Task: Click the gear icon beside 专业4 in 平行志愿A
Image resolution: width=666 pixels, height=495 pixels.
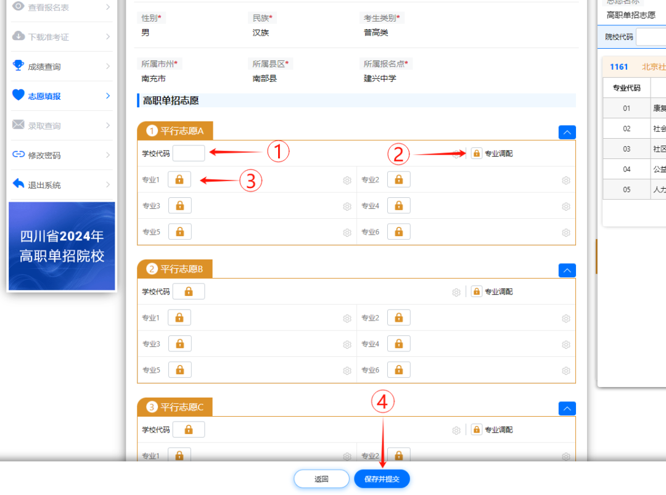Action: click(x=565, y=207)
